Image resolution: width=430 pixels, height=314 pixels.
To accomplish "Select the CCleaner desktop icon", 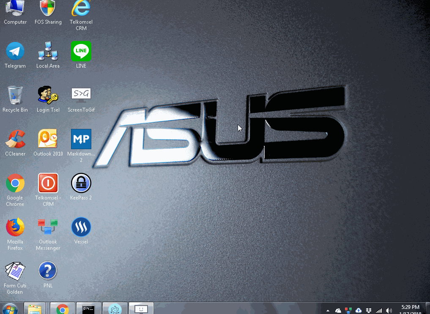I will 15,143.
